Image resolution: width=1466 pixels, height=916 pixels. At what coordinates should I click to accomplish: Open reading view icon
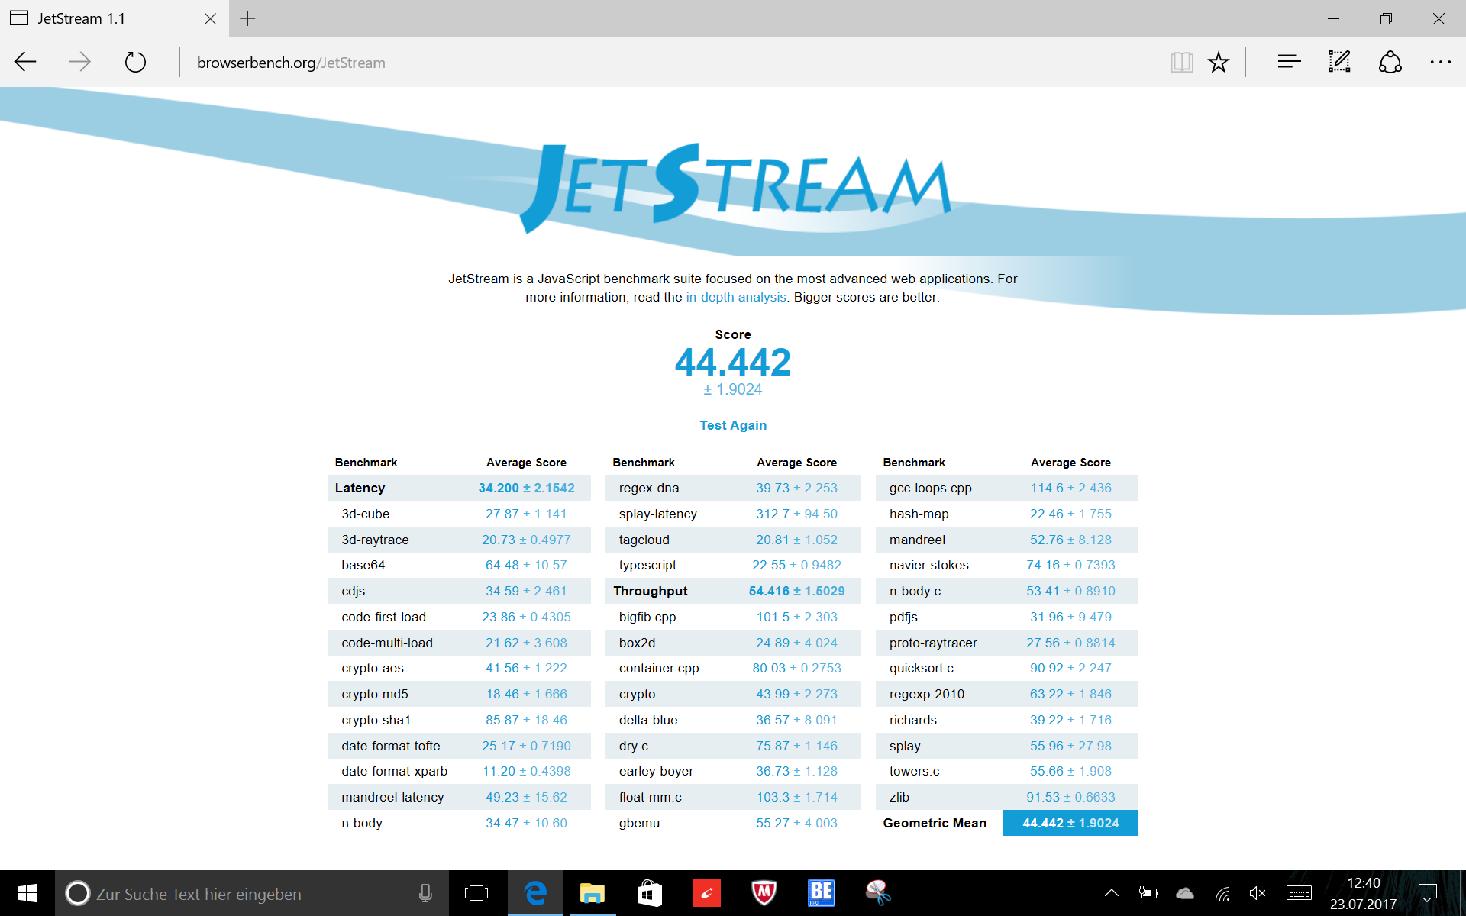pos(1181,62)
